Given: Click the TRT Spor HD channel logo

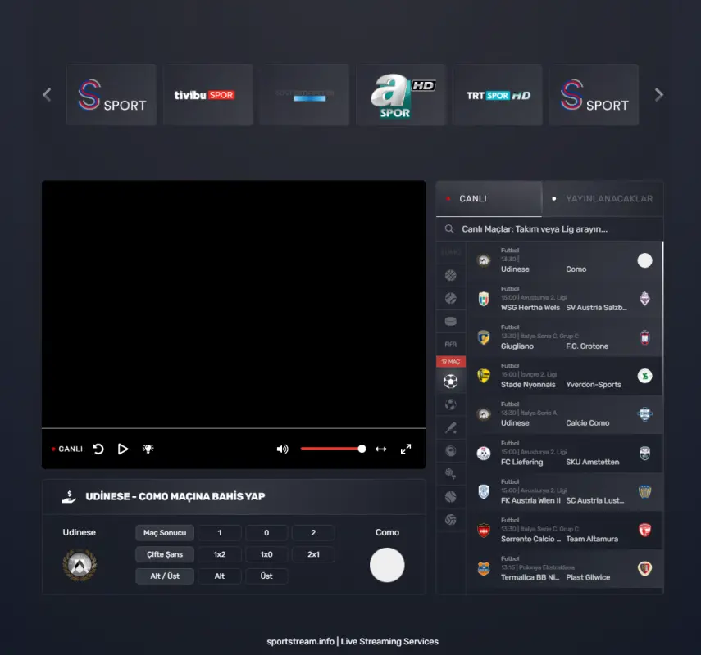Looking at the screenshot, I should tap(497, 94).
